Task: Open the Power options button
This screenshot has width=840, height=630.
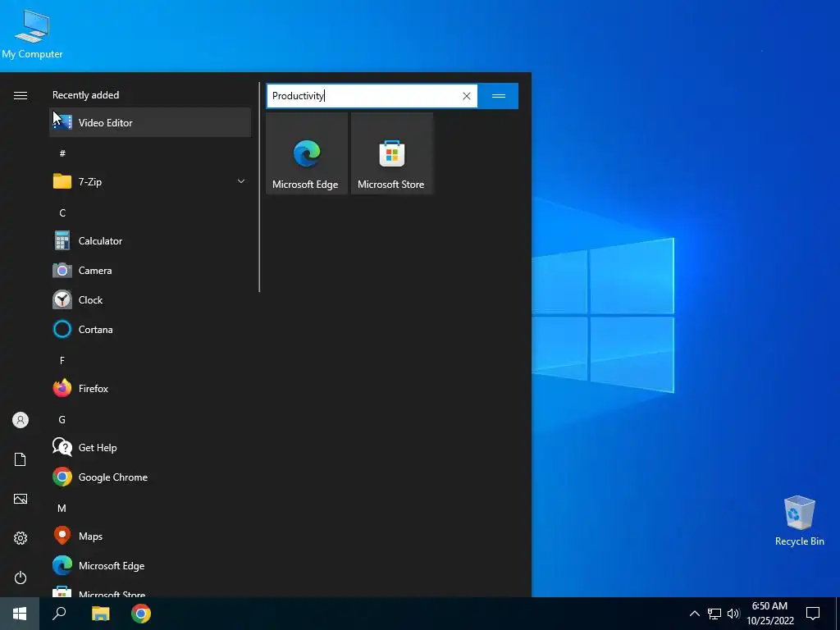Action: click(x=21, y=577)
